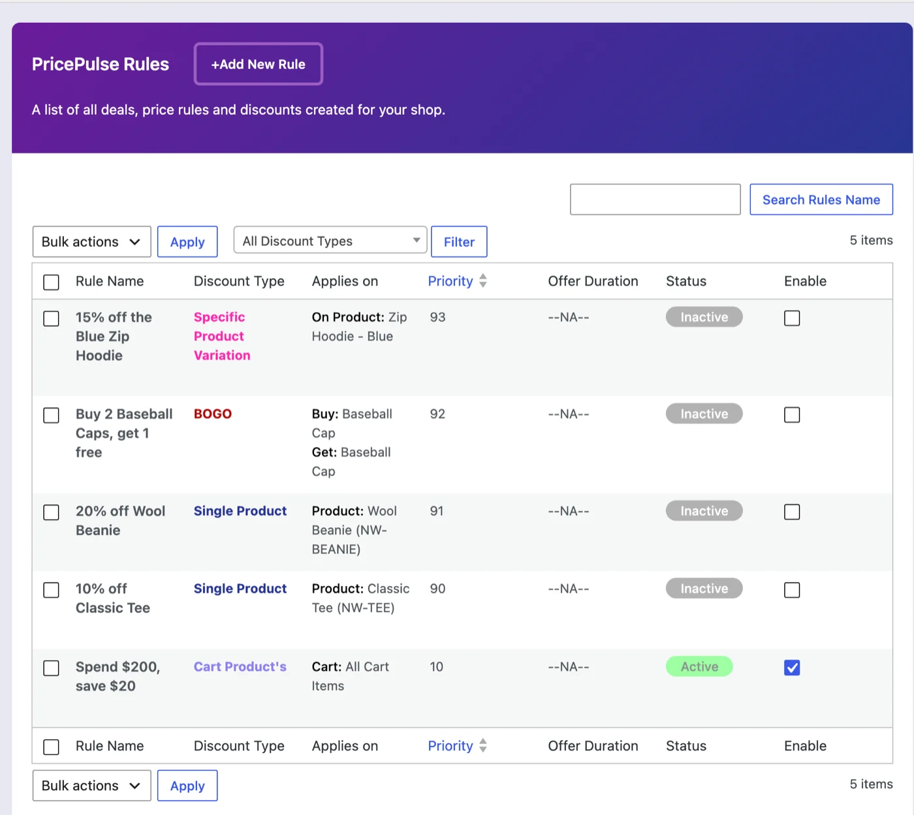
Task: Click the Inactive badge for Classic Tee rule
Action: (704, 589)
